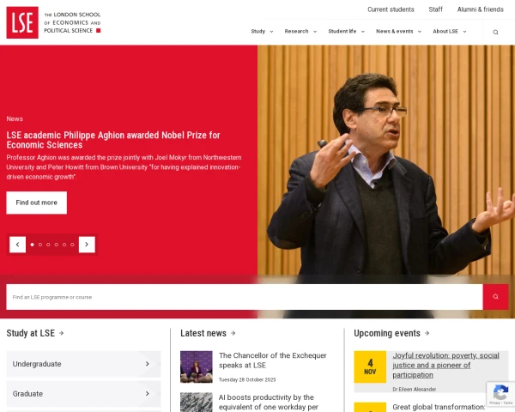The height and width of the screenshot is (412, 515).
Task: Open the Current students link
Action: (391, 9)
